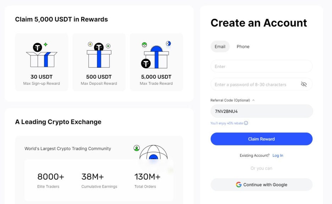Click the Claim Reward button
Image resolution: width=332 pixels, height=204 pixels.
pyautogui.click(x=261, y=139)
